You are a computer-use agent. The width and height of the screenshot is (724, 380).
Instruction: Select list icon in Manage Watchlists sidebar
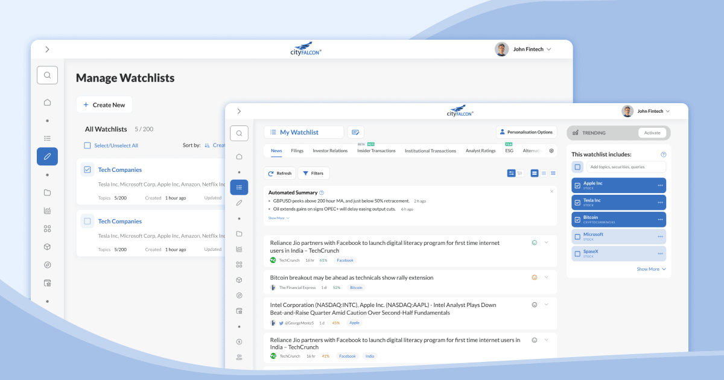point(47,139)
